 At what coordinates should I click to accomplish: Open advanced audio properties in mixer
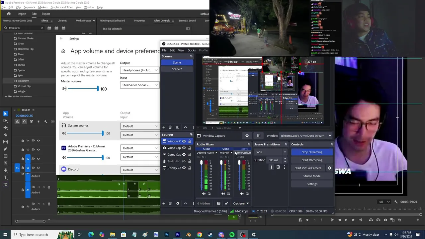226,203
